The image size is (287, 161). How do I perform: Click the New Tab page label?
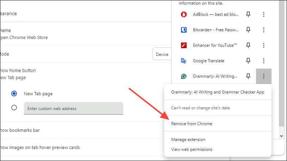[x=38, y=94]
